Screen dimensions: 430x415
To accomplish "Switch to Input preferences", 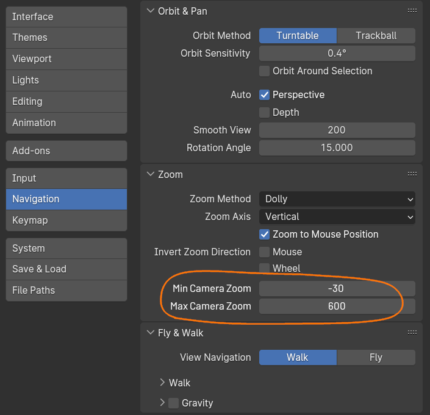I will point(66,179).
